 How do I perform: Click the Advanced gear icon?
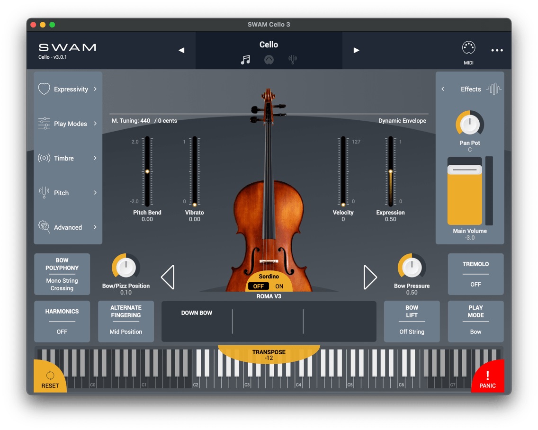tap(44, 227)
